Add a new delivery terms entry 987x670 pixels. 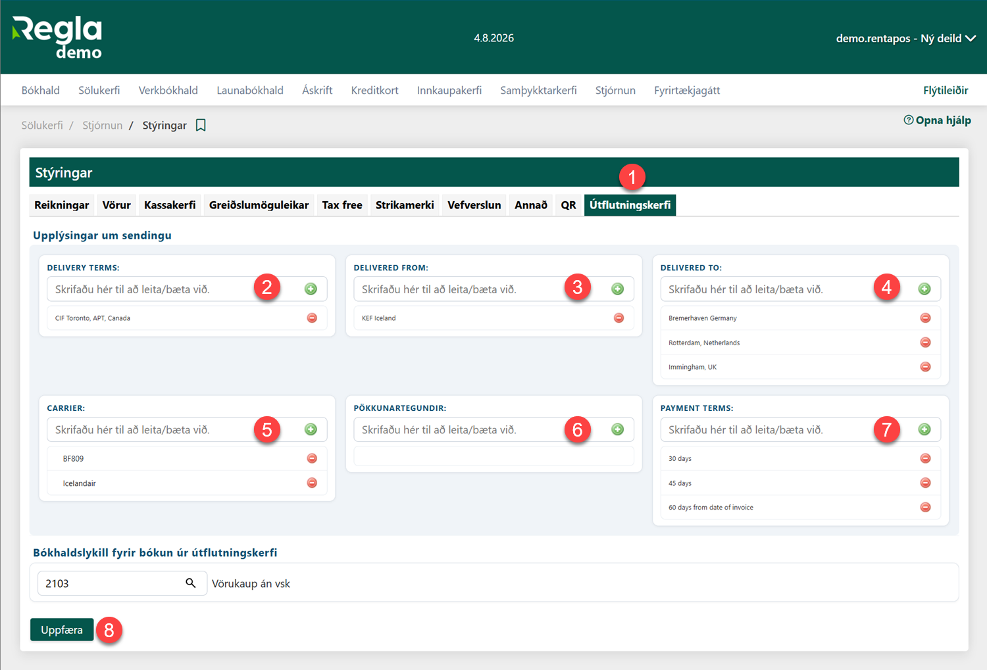tap(311, 289)
